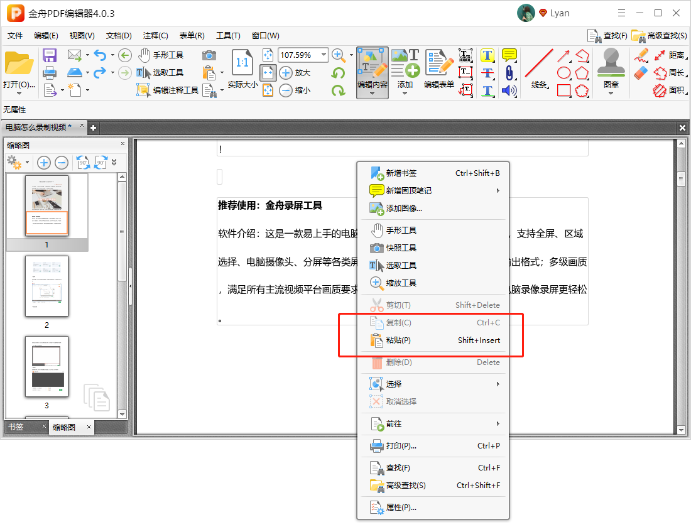Expand the 前往 submenu in context menu
691x527 pixels.
[435, 424]
